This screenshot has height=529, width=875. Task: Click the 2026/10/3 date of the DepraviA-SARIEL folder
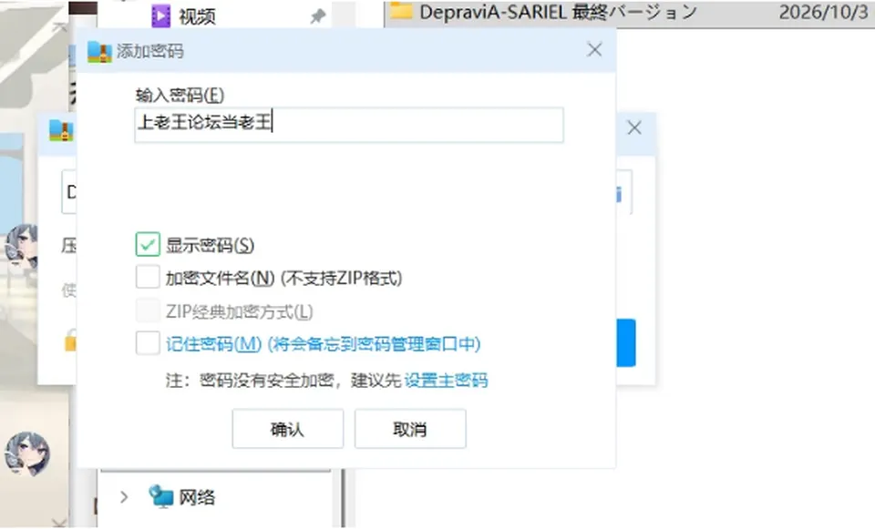824,12
